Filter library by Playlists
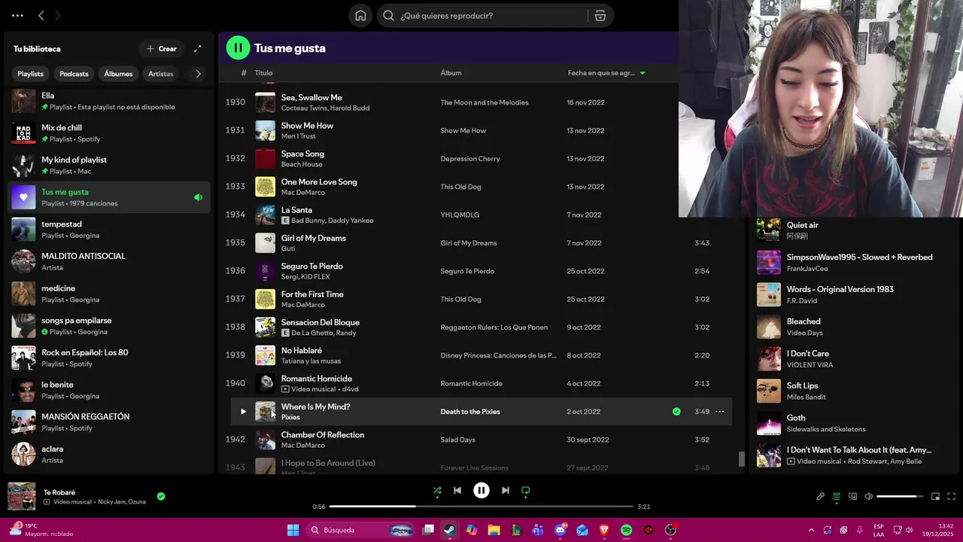Screen dimensions: 963x542 click(x=31, y=74)
